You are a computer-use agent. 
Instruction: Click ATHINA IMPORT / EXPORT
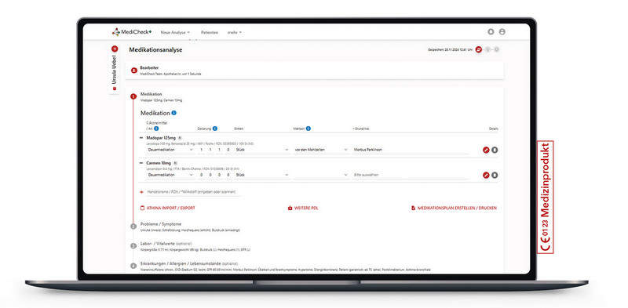coord(168,208)
